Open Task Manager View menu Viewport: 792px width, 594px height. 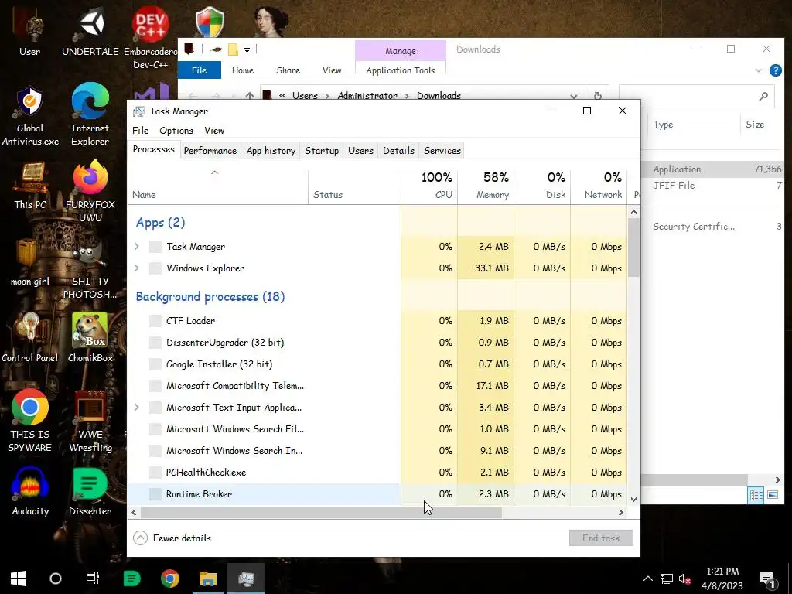(214, 130)
